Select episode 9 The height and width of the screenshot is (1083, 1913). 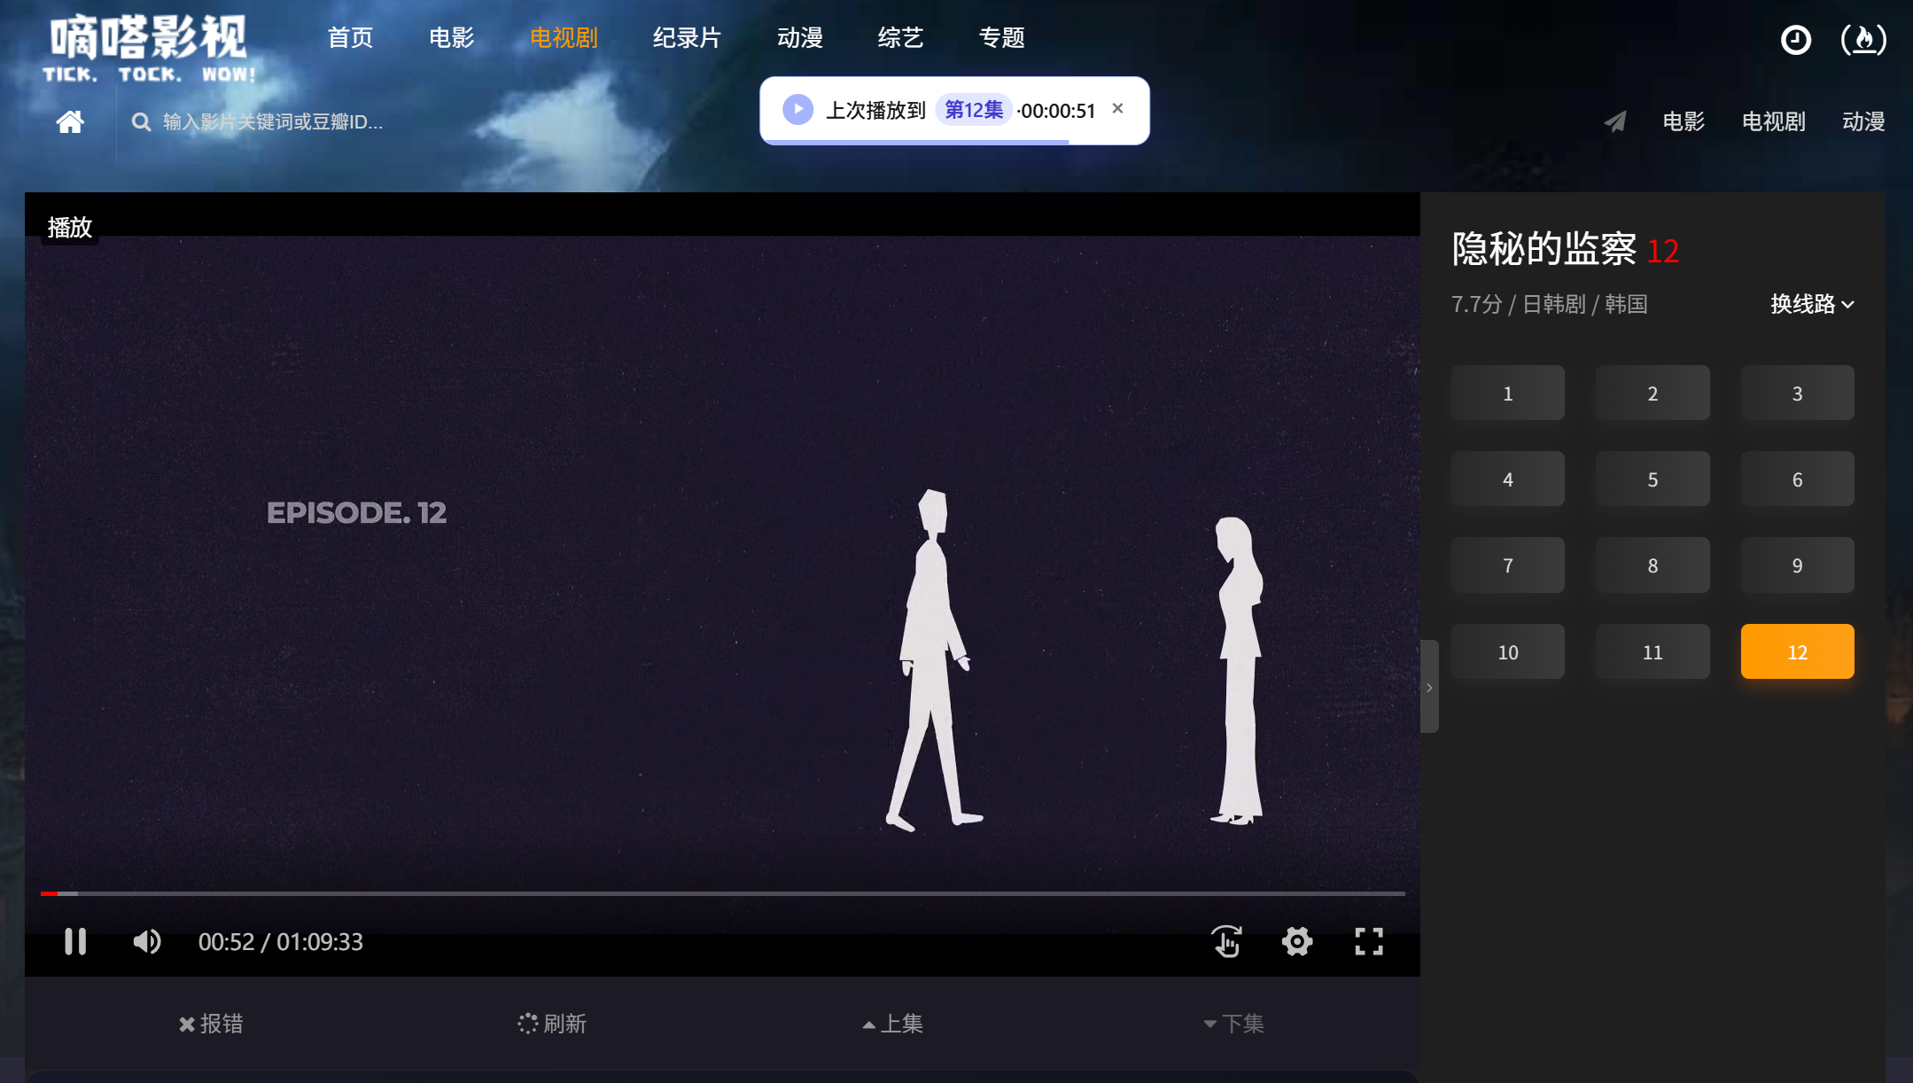point(1797,565)
